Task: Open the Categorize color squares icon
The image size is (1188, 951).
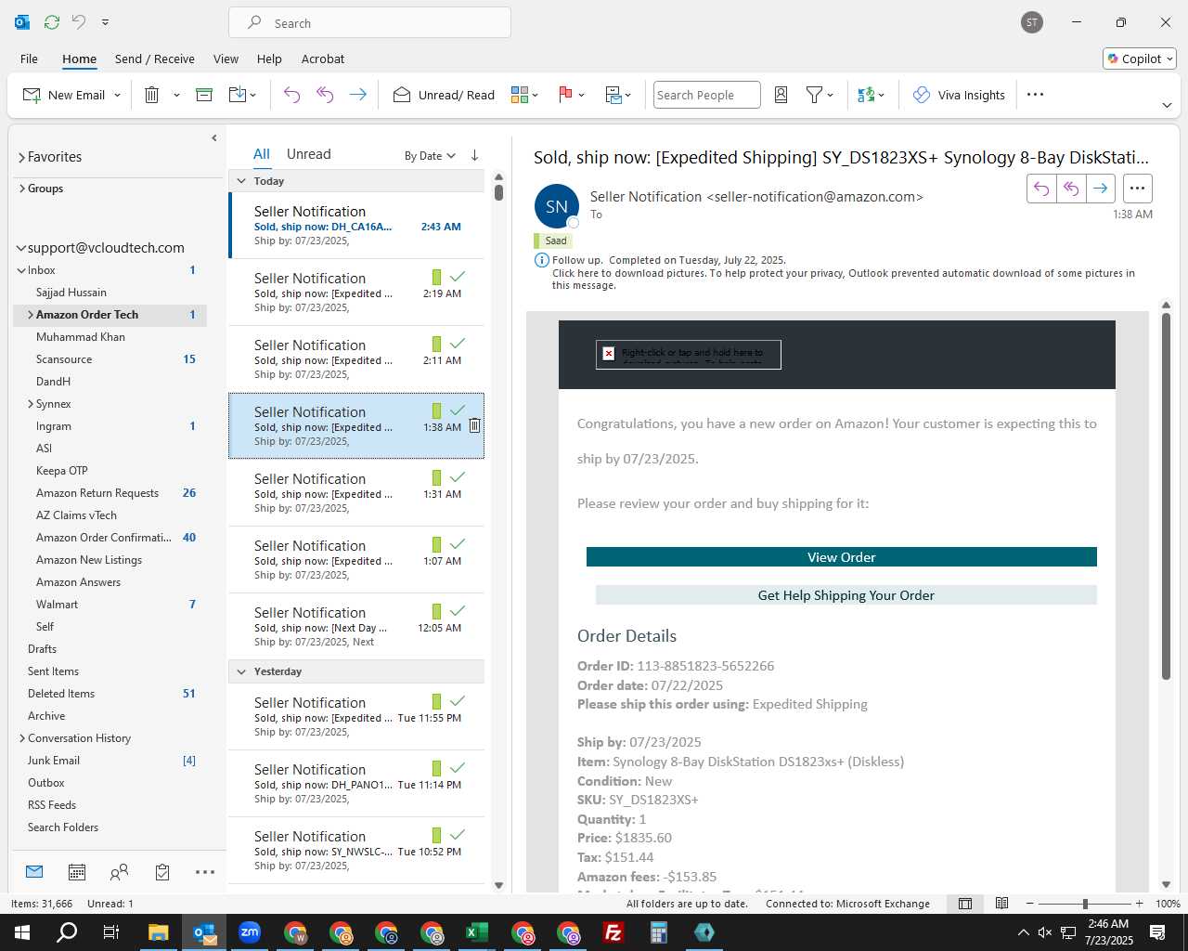Action: click(520, 95)
